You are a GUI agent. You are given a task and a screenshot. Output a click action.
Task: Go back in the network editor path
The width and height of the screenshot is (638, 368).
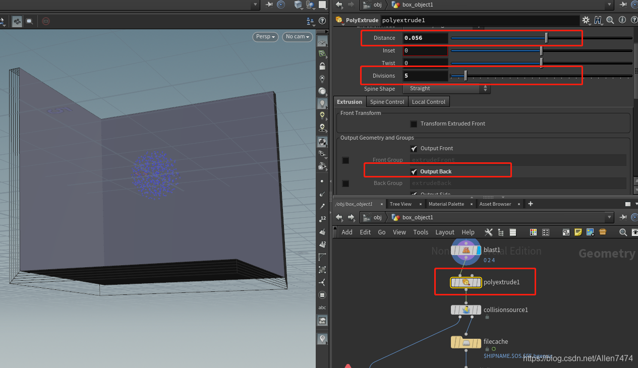click(339, 217)
